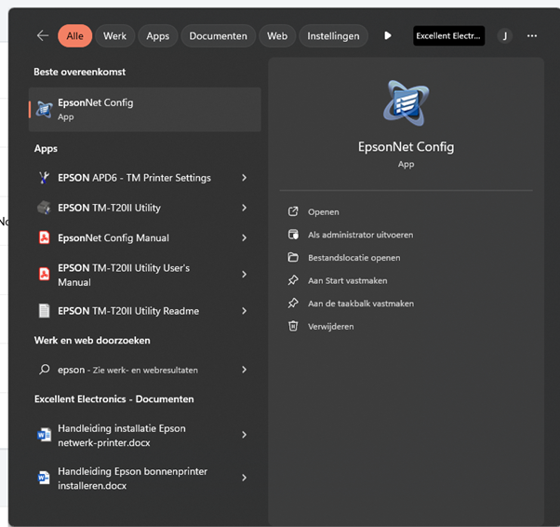Choose Aan Start vastmaken
This screenshot has width=560, height=527.
click(x=348, y=280)
